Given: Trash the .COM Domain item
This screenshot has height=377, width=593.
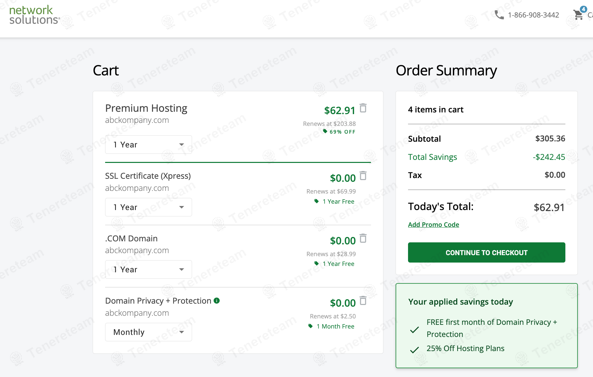Looking at the screenshot, I should [x=363, y=238].
